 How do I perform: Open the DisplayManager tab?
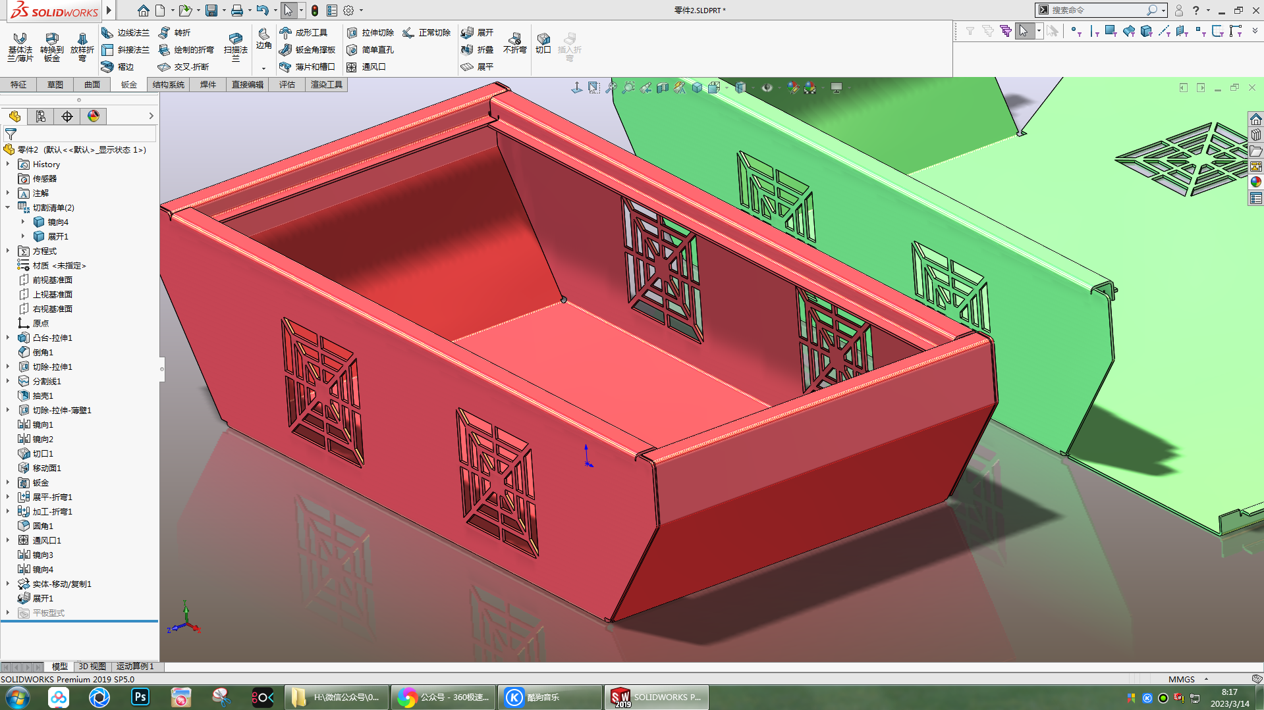tap(94, 116)
